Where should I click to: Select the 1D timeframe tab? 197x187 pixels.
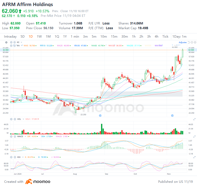click(31, 37)
